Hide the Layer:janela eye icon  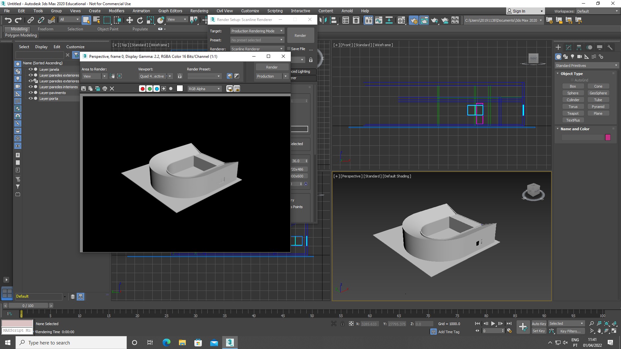pos(31,69)
